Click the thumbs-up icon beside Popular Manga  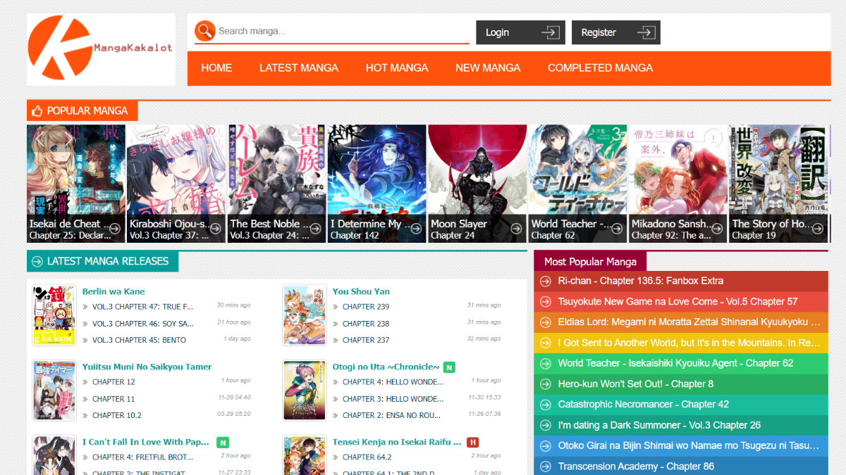tap(37, 111)
